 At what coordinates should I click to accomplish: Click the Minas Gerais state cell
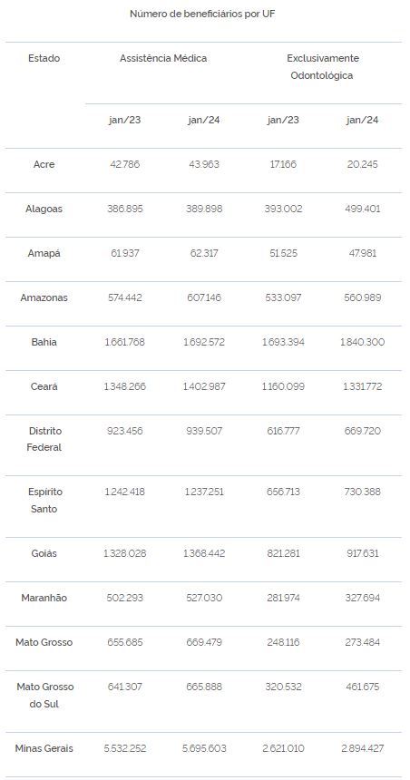coord(44,748)
